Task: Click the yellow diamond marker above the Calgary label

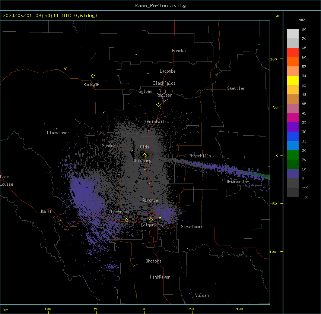Action: click(x=151, y=220)
